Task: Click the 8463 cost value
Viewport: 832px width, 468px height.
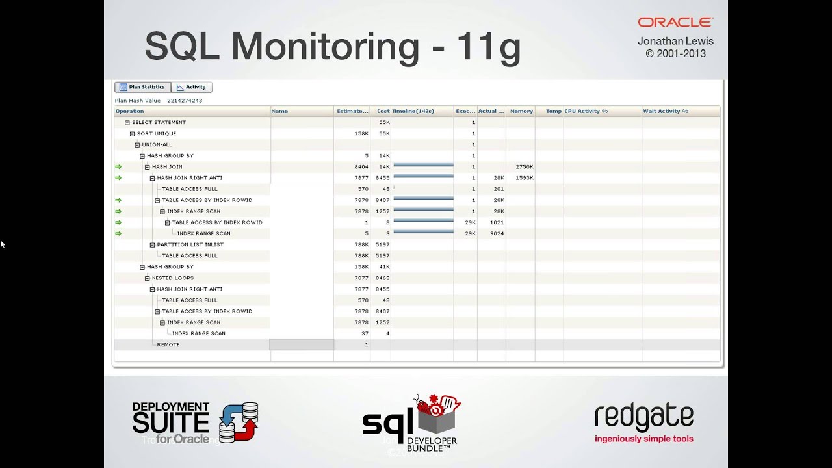Action: pyautogui.click(x=382, y=278)
